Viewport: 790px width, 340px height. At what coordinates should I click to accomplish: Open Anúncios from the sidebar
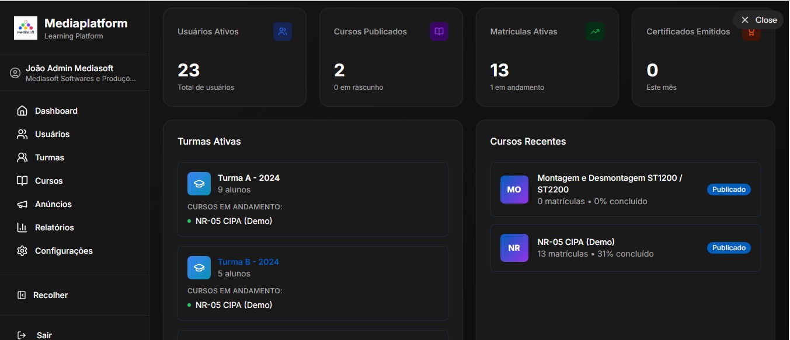[x=75, y=204]
